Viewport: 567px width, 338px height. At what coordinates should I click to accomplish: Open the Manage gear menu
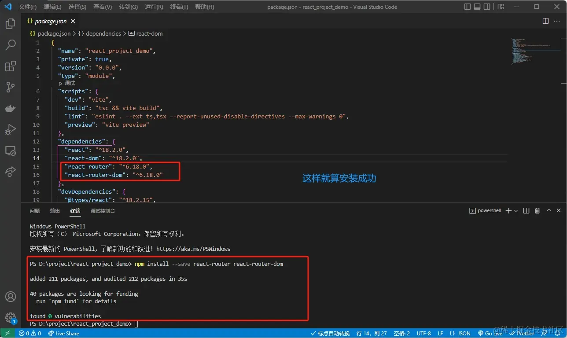tap(11, 317)
